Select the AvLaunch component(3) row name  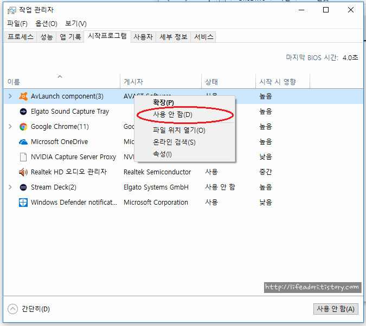point(67,96)
